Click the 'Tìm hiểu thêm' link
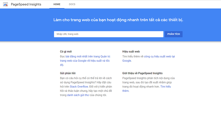This screenshot has height=117, width=221. (x=147, y=89)
